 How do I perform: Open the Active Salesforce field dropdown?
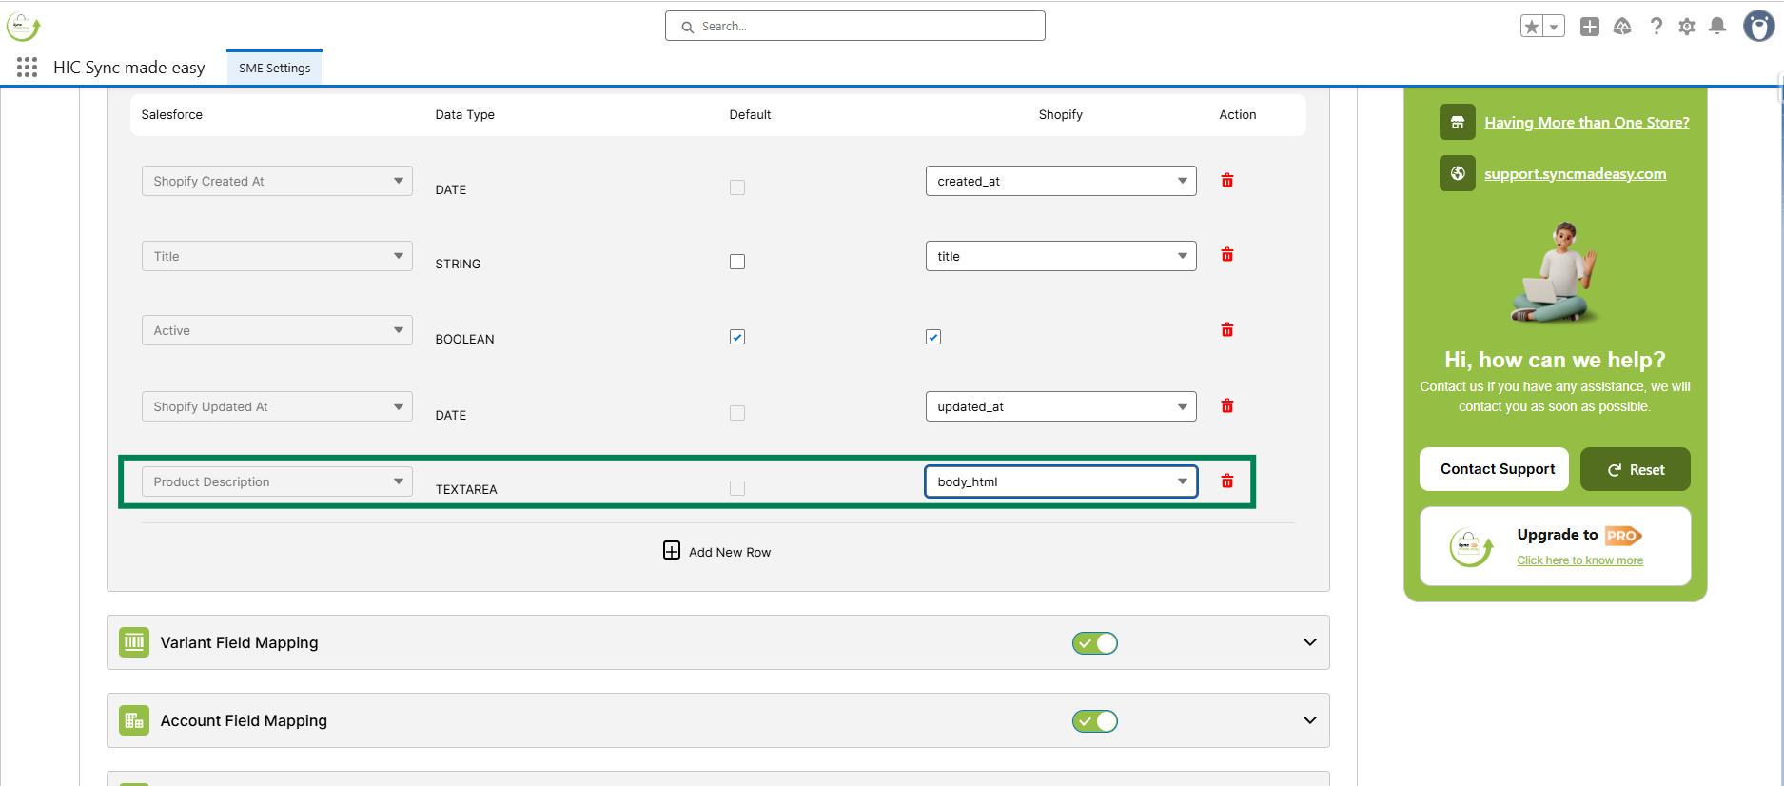[x=277, y=330]
